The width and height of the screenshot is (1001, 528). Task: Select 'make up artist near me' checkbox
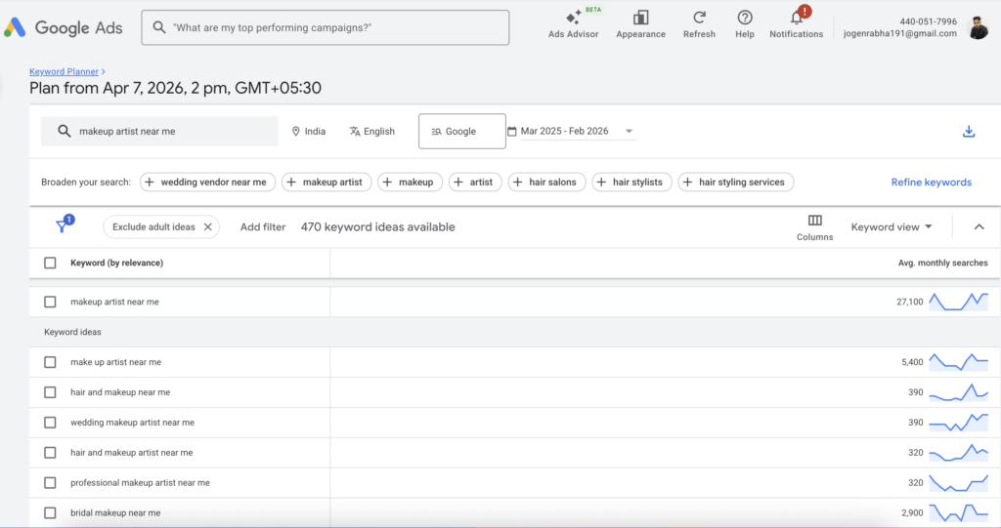tap(50, 362)
